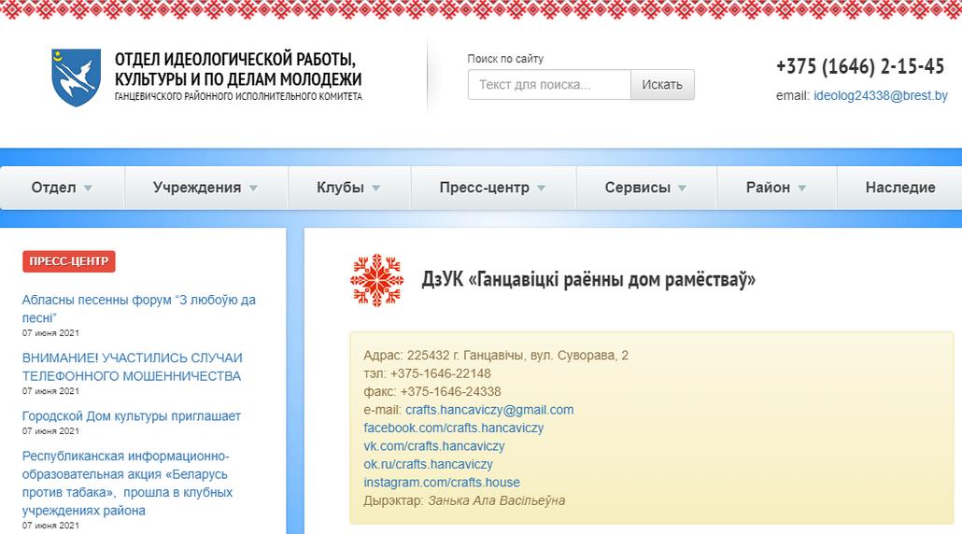Focus the site search text field
The height and width of the screenshot is (534, 962).
(548, 85)
